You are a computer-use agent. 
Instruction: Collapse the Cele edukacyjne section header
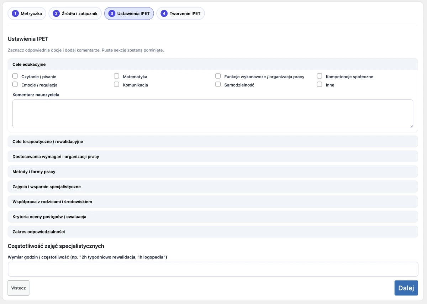click(x=212, y=64)
